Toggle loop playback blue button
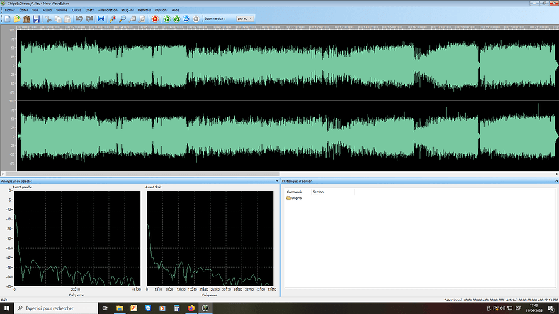This screenshot has height=314, width=559. [x=186, y=19]
